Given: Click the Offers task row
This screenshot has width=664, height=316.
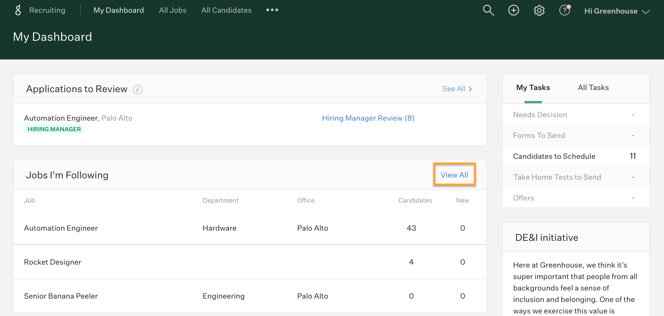Looking at the screenshot, I should click(x=576, y=198).
